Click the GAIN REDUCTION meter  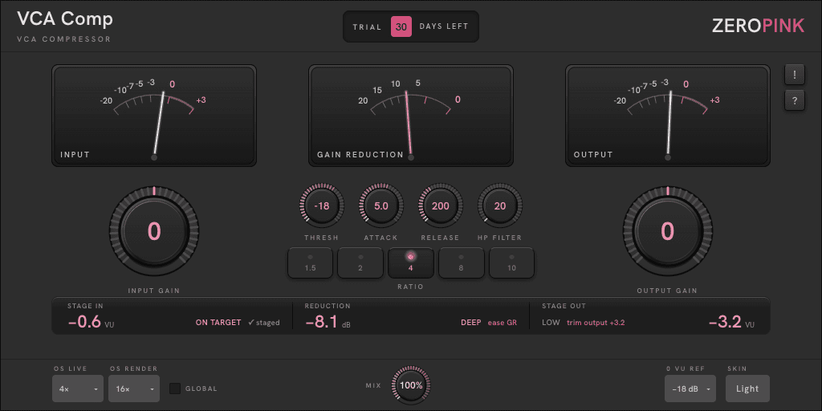[x=411, y=116]
